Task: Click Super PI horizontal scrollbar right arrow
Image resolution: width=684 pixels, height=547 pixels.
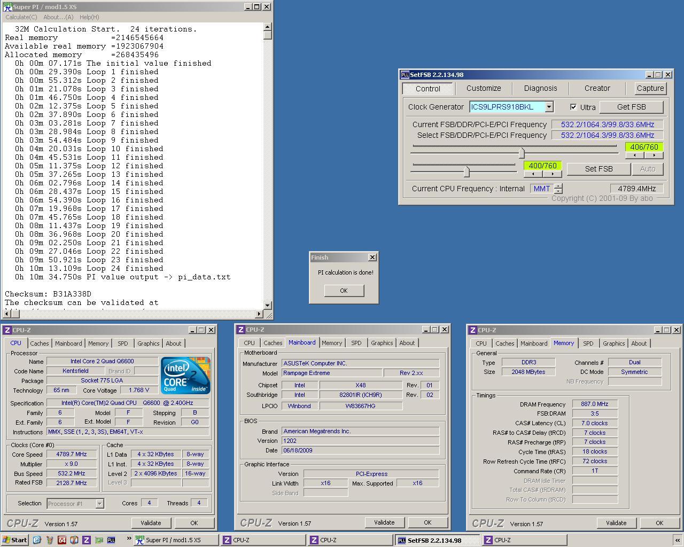Action: click(259, 314)
